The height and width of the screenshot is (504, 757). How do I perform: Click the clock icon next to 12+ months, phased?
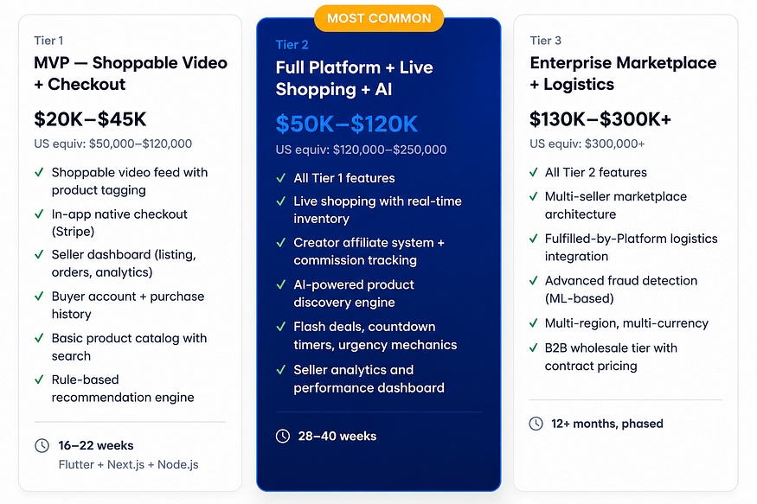pos(536,424)
